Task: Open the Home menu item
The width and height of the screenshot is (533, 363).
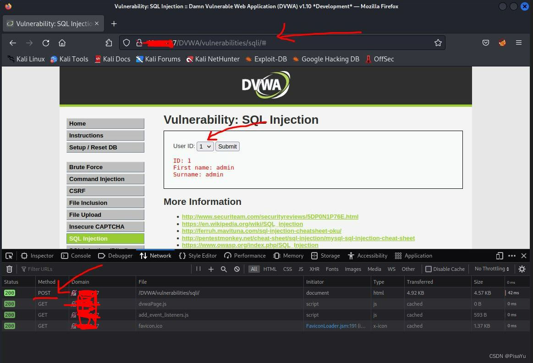Action: coord(105,124)
